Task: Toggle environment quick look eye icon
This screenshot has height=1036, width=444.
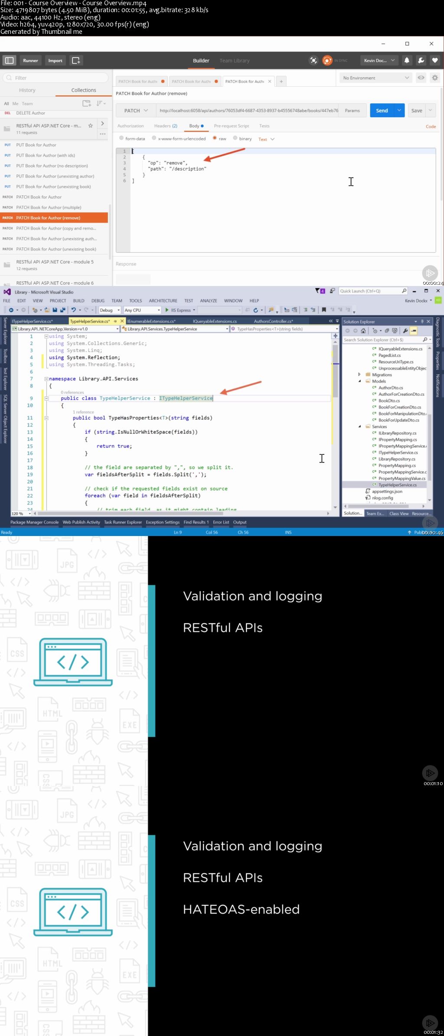Action: point(421,78)
